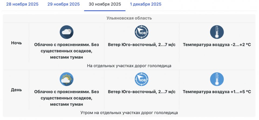
Task: Click the daytime wind compass icon
Action: [x=142, y=79]
